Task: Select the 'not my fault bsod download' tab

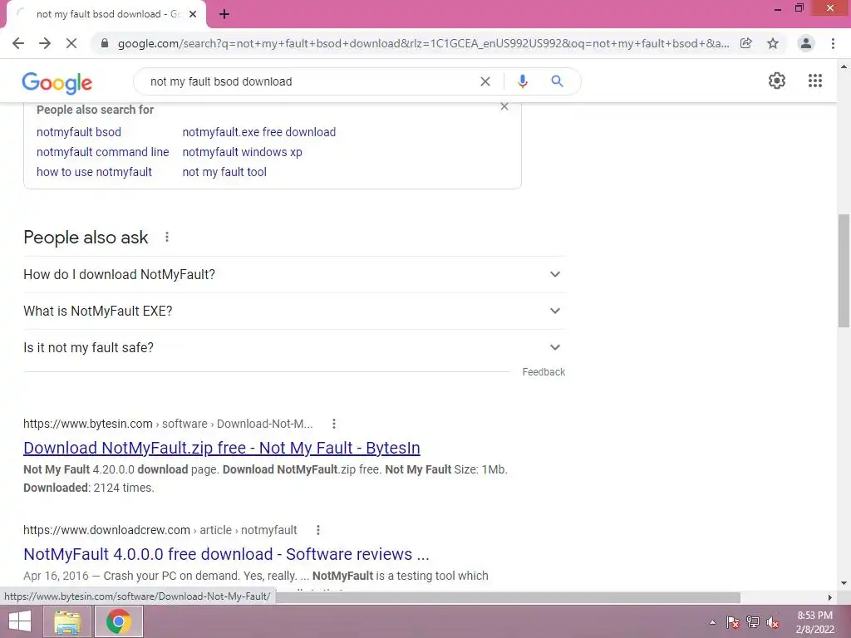Action: [x=106, y=14]
